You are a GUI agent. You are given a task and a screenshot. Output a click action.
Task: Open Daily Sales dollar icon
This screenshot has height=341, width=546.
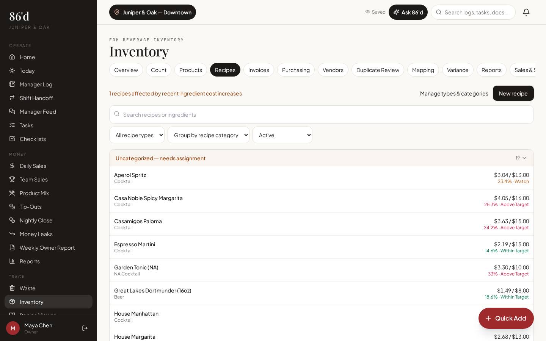pos(12,166)
